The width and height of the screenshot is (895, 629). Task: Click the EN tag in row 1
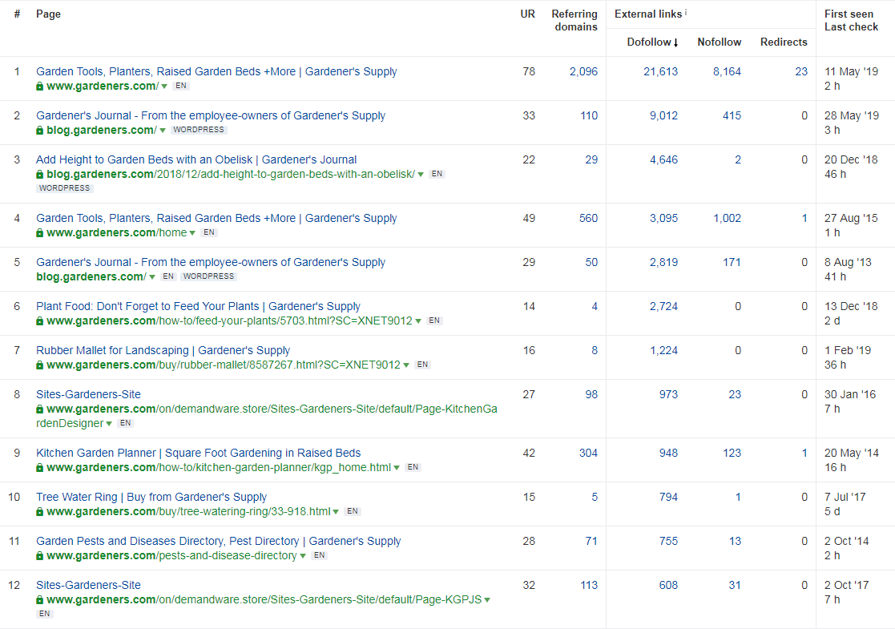point(181,86)
